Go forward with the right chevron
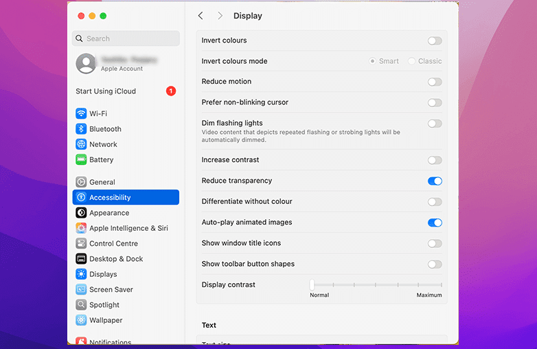The height and width of the screenshot is (349, 537). 220,16
